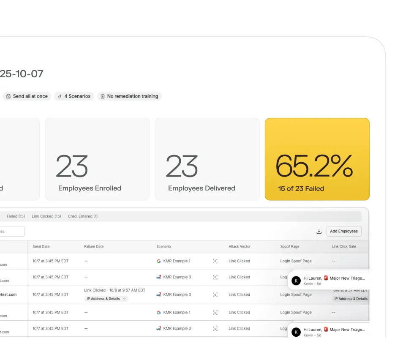Click the envelope icon on Send all at once
403x338 pixels.
coord(8,96)
